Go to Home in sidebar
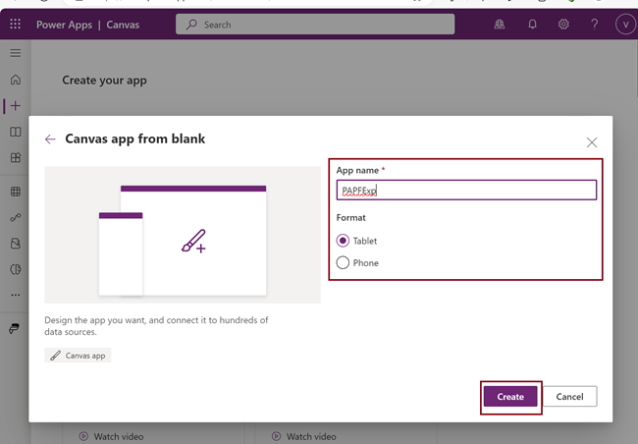This screenshot has height=444, width=638. tap(16, 80)
